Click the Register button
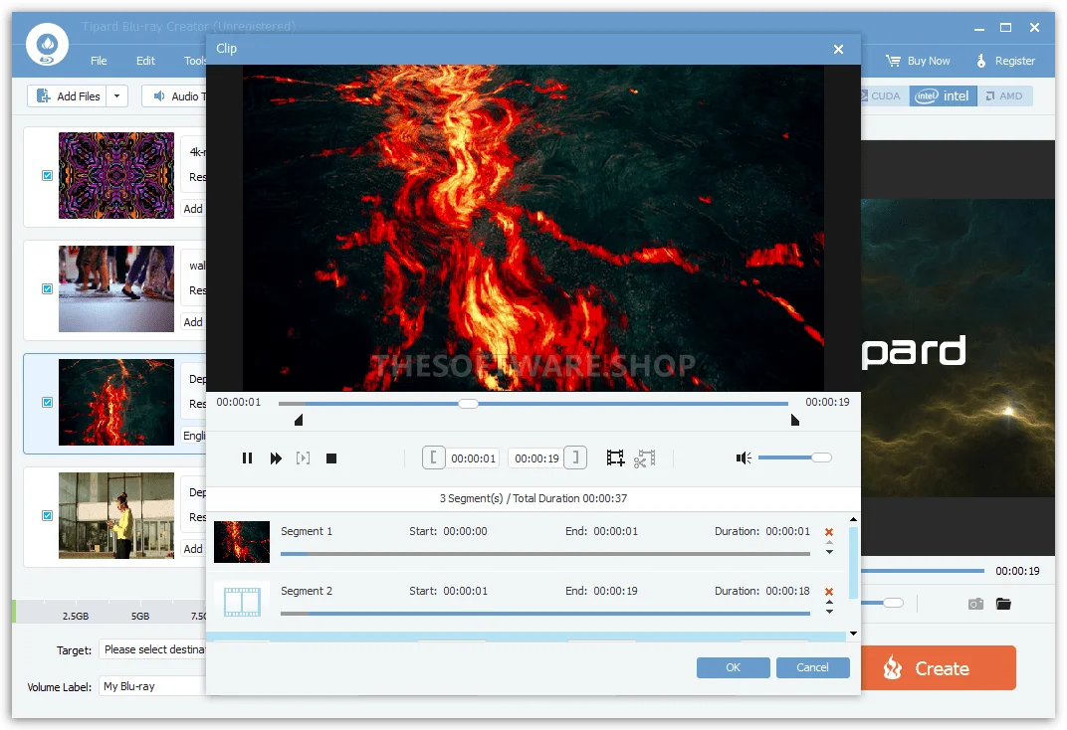Image resolution: width=1067 pixels, height=730 pixels. (1005, 61)
